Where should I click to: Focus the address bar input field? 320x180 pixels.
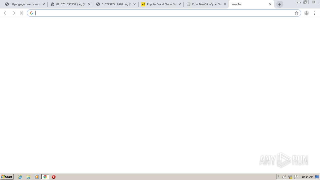pyautogui.click(x=164, y=13)
